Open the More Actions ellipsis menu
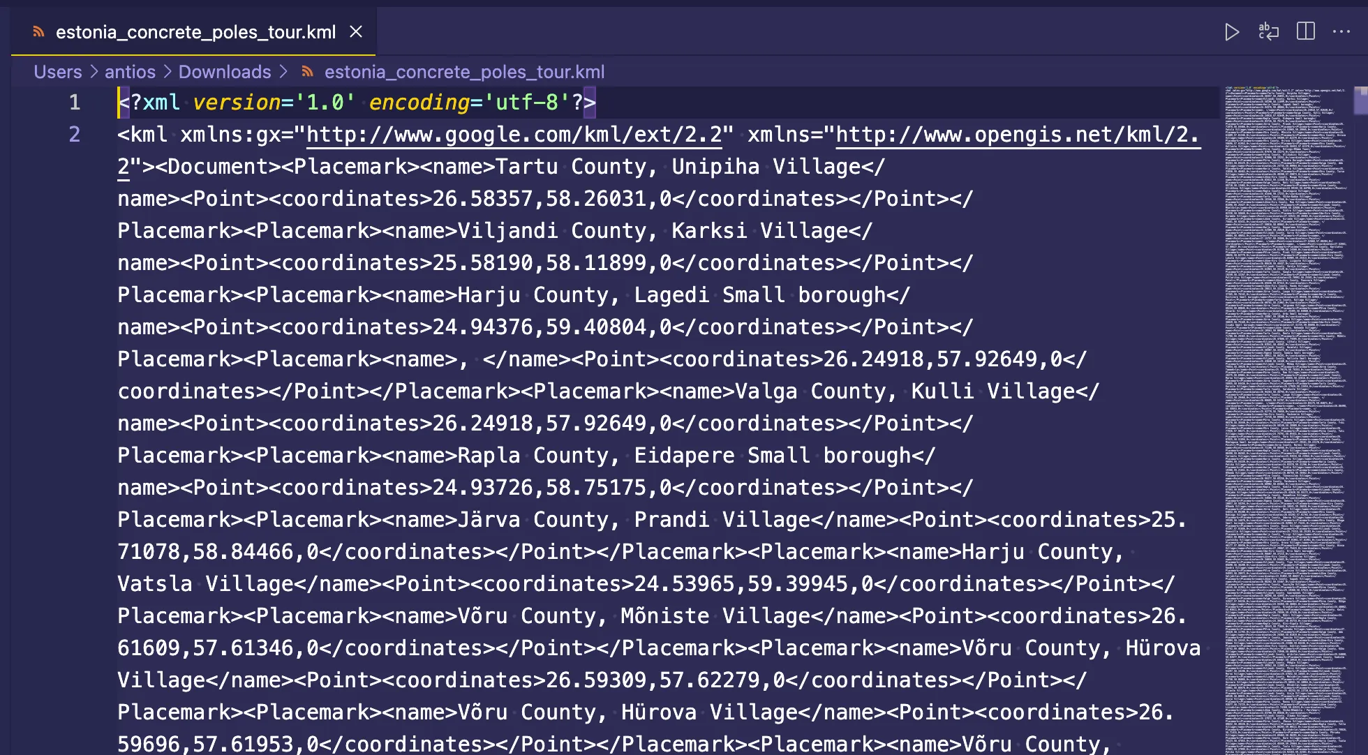This screenshot has width=1368, height=755. click(1341, 32)
